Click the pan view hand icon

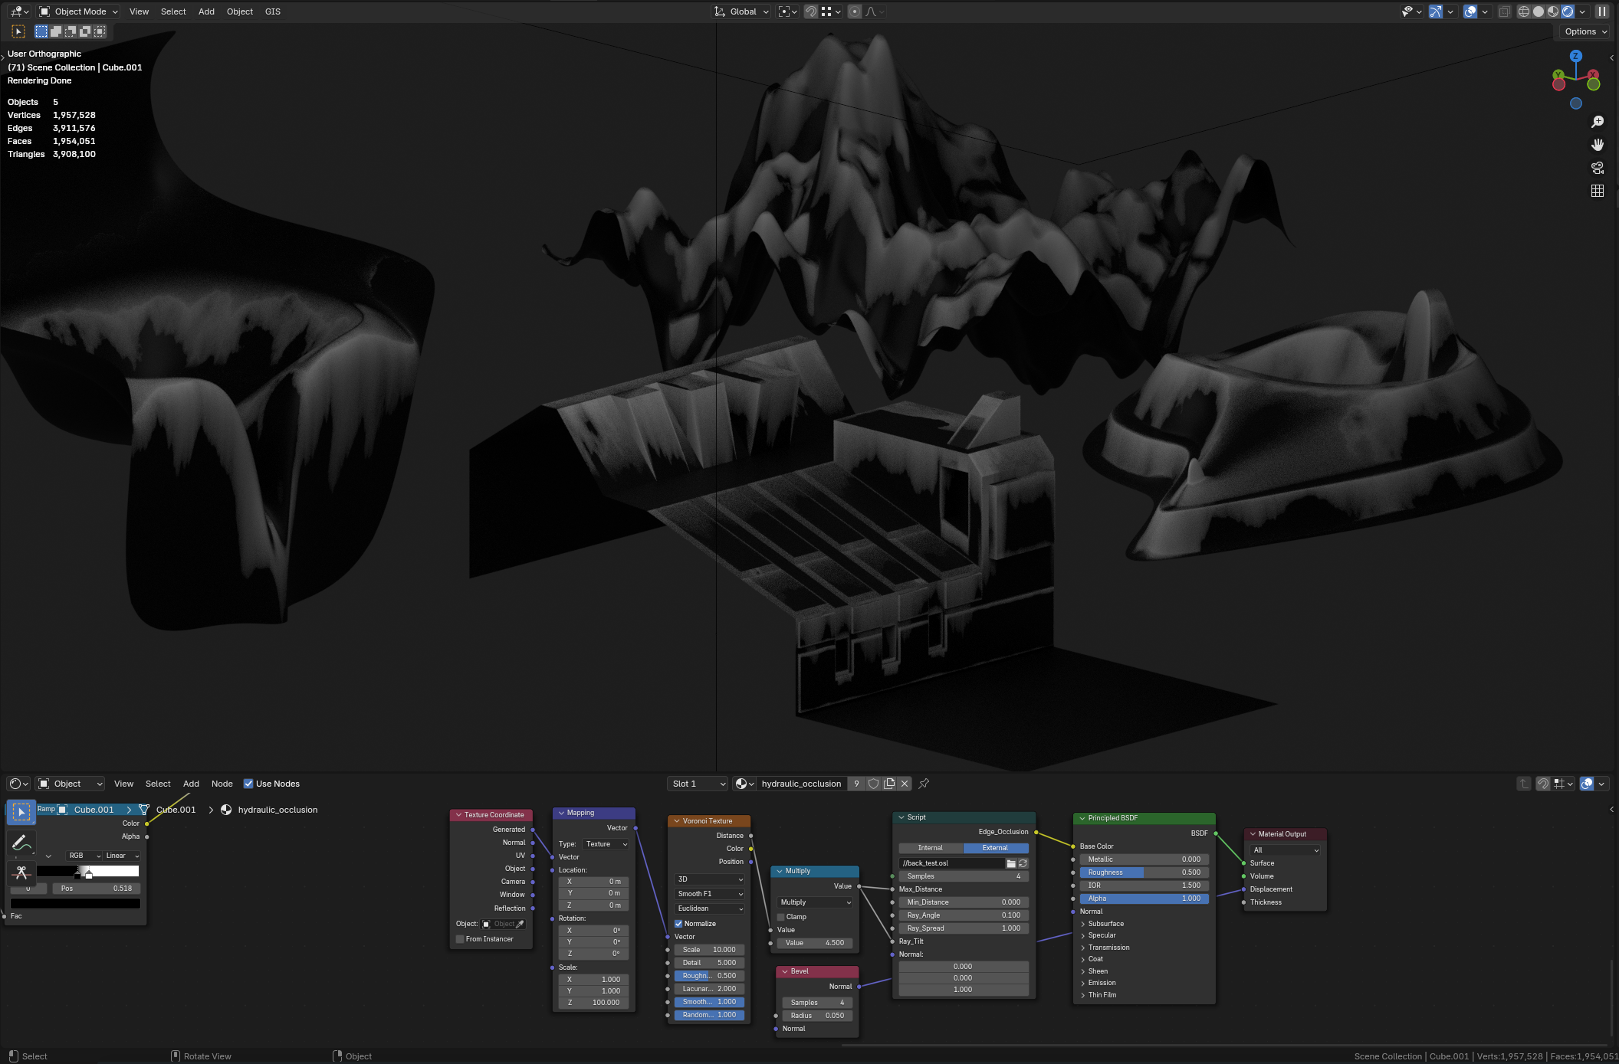pyautogui.click(x=1598, y=145)
